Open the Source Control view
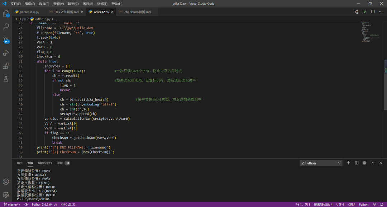The height and width of the screenshot is (207, 387). (x=6, y=40)
